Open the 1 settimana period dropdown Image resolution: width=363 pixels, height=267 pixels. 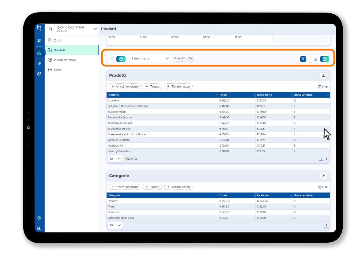(150, 59)
